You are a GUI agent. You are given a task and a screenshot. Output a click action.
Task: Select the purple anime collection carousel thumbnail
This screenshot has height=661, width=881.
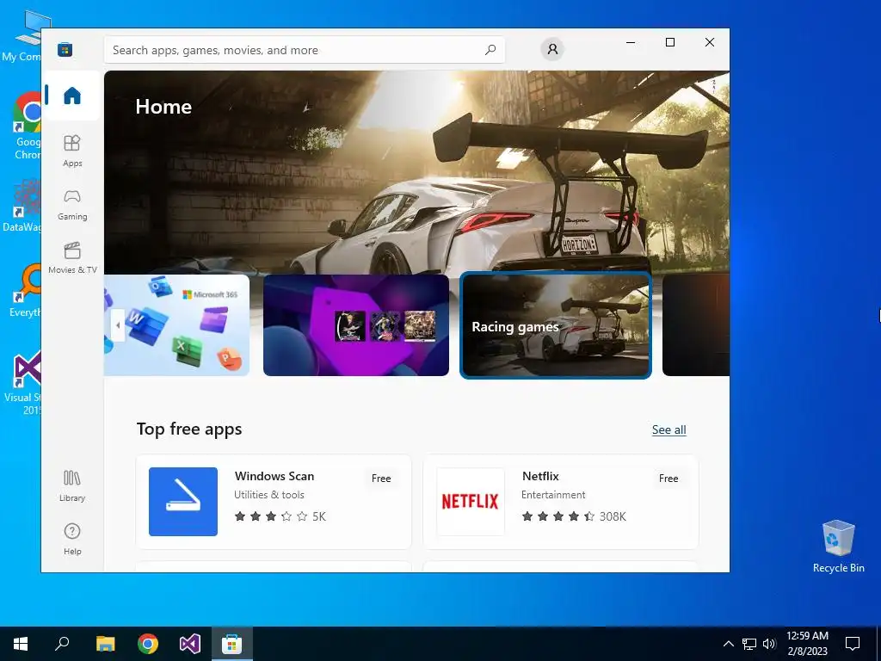pyautogui.click(x=356, y=324)
